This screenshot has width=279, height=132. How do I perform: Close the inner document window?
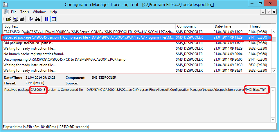tap(273, 12)
